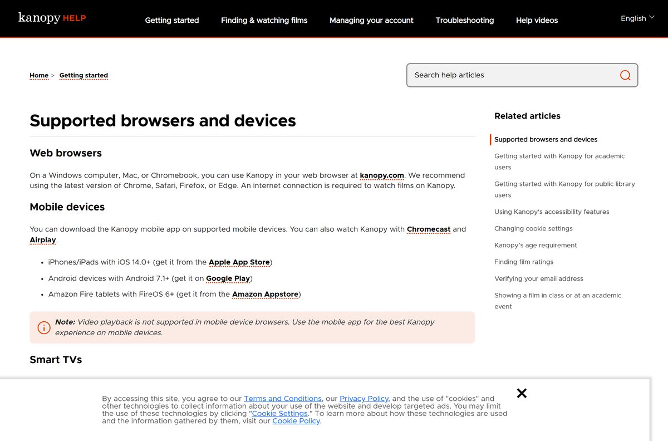Viewport: 668px width, 441px height.
Task: Open Using Kanopy's accessibility features article
Action: point(552,212)
